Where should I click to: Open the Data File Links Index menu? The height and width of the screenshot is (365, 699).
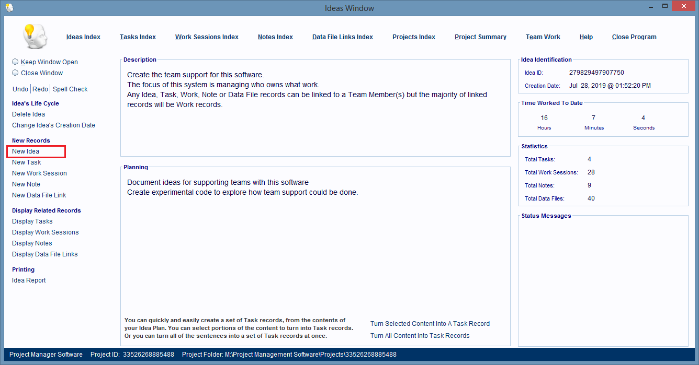coord(343,37)
